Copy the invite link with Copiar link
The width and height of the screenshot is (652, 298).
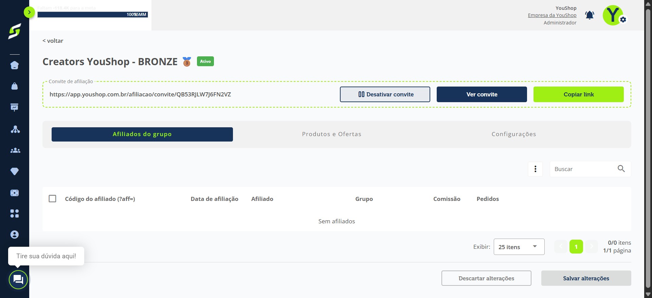coord(579,94)
